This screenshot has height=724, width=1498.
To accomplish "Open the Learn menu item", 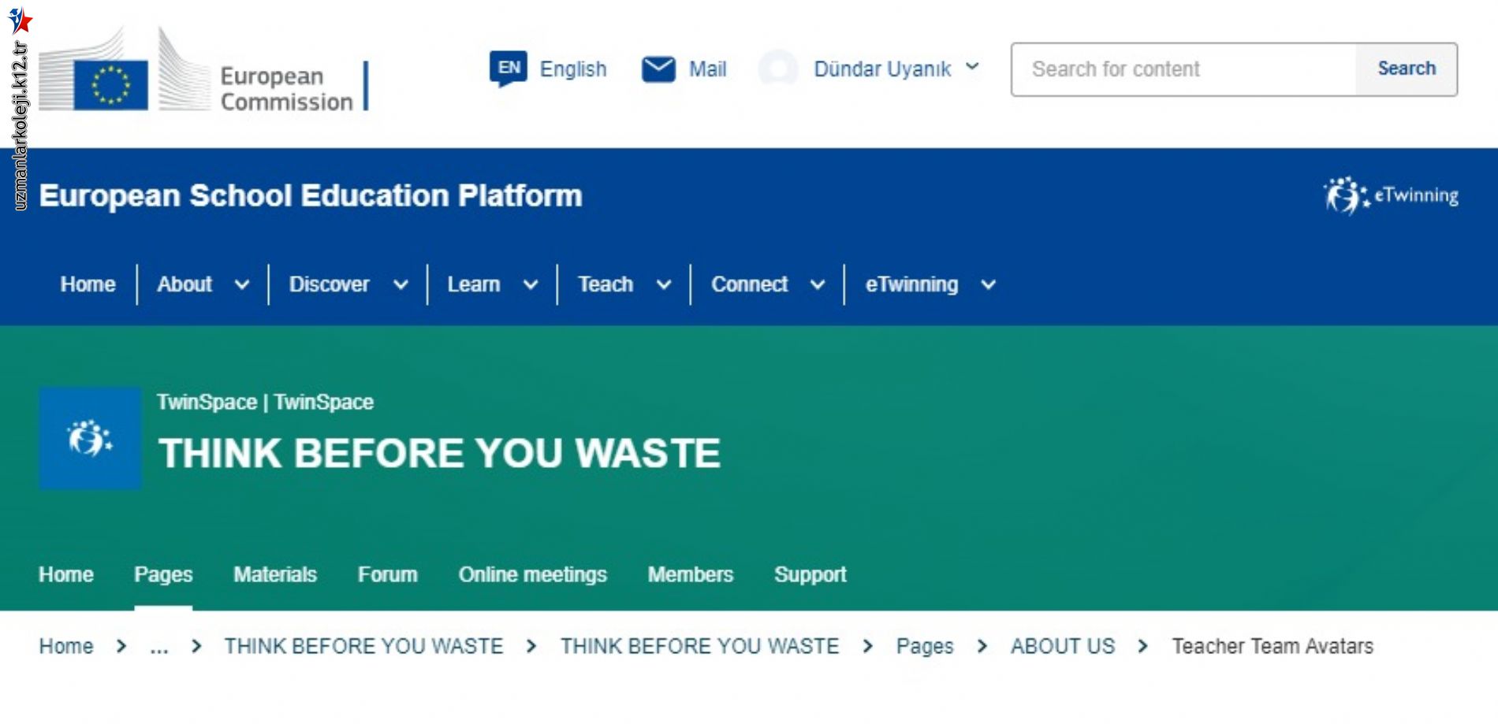I will pyautogui.click(x=474, y=284).
